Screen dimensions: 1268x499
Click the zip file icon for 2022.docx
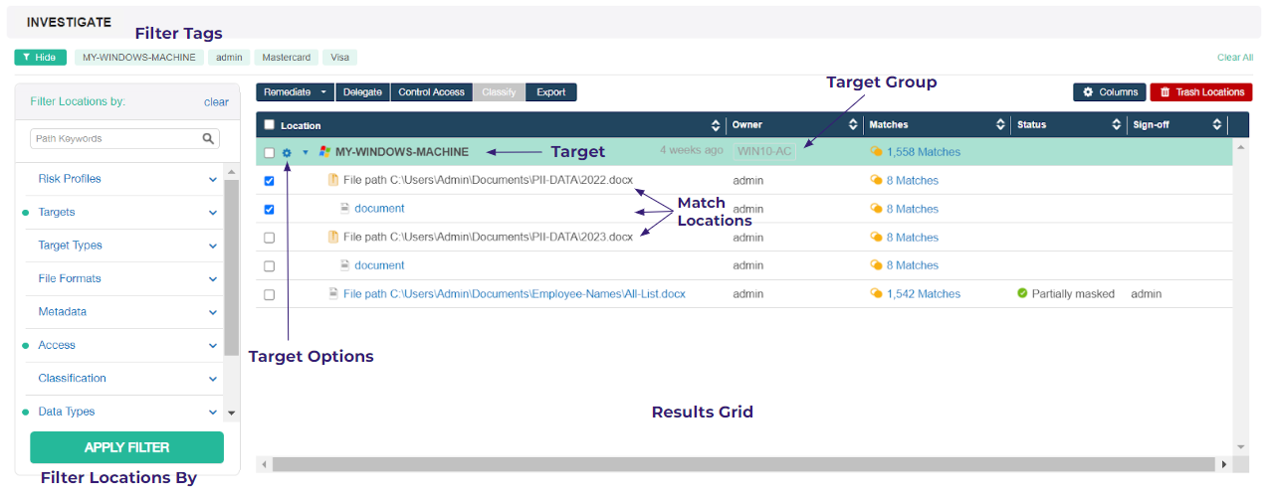pyautogui.click(x=333, y=181)
